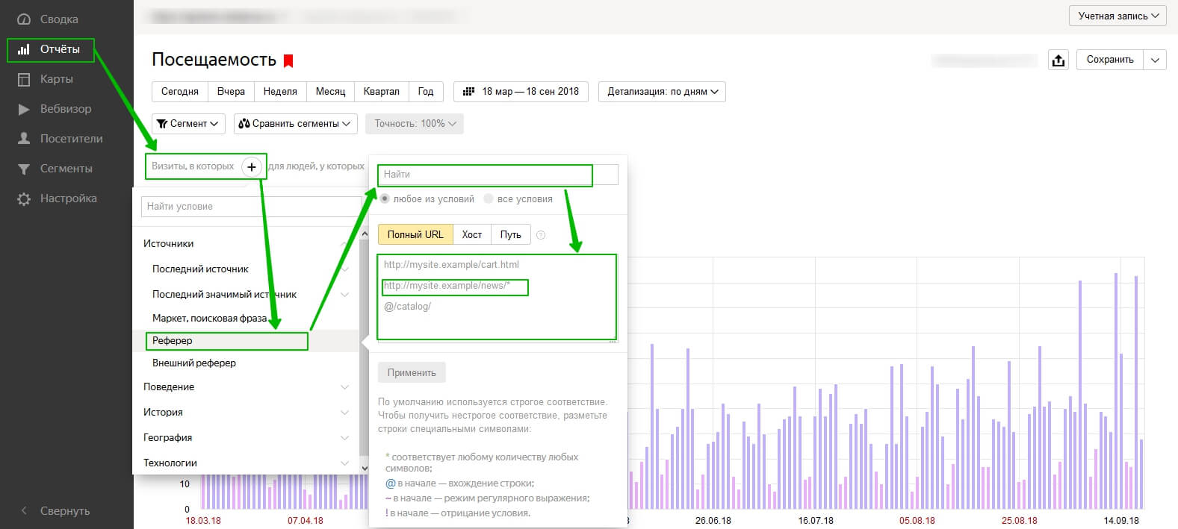Click the Вебвизор play icon
Screen dimensions: 1178x529
click(x=24, y=109)
